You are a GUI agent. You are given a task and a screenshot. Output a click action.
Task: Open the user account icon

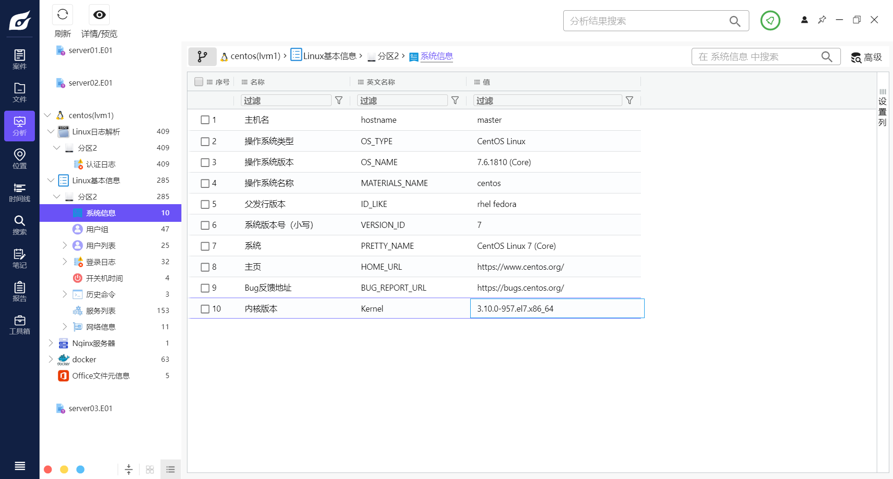point(804,20)
